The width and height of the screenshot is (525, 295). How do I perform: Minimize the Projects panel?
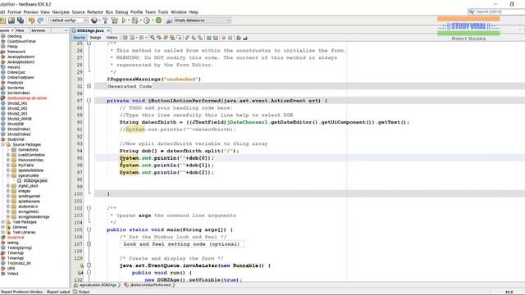coord(66,30)
